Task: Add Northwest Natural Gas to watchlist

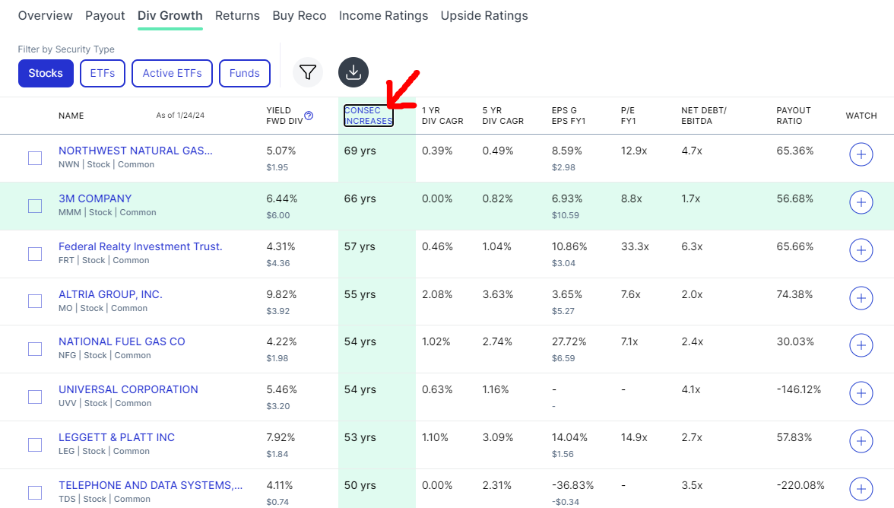Action: pos(861,154)
